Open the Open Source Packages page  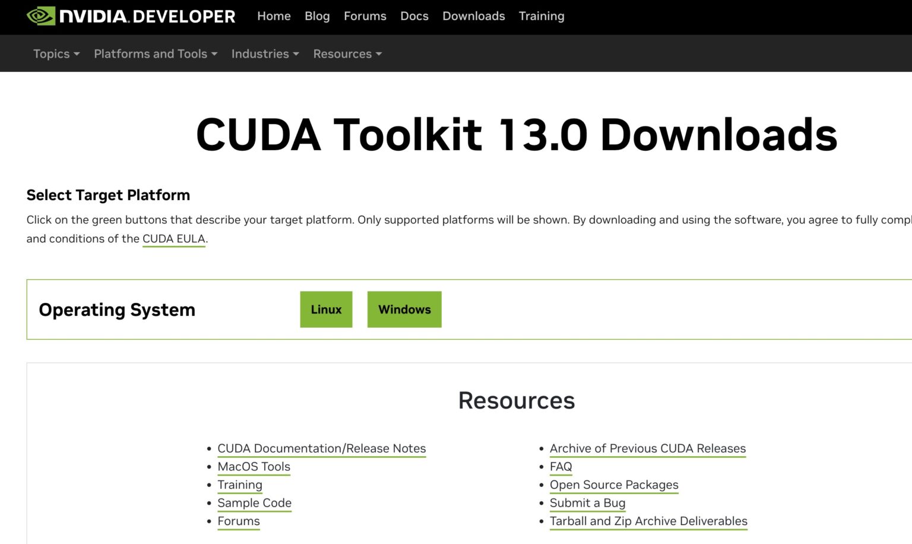(x=613, y=485)
